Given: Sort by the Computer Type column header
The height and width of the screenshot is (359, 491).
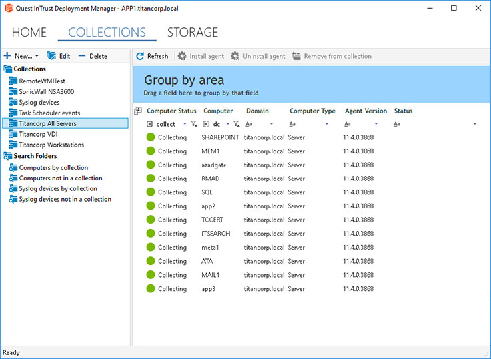Looking at the screenshot, I should coord(312,111).
